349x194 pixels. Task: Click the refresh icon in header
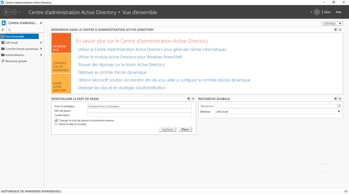[x=317, y=12]
